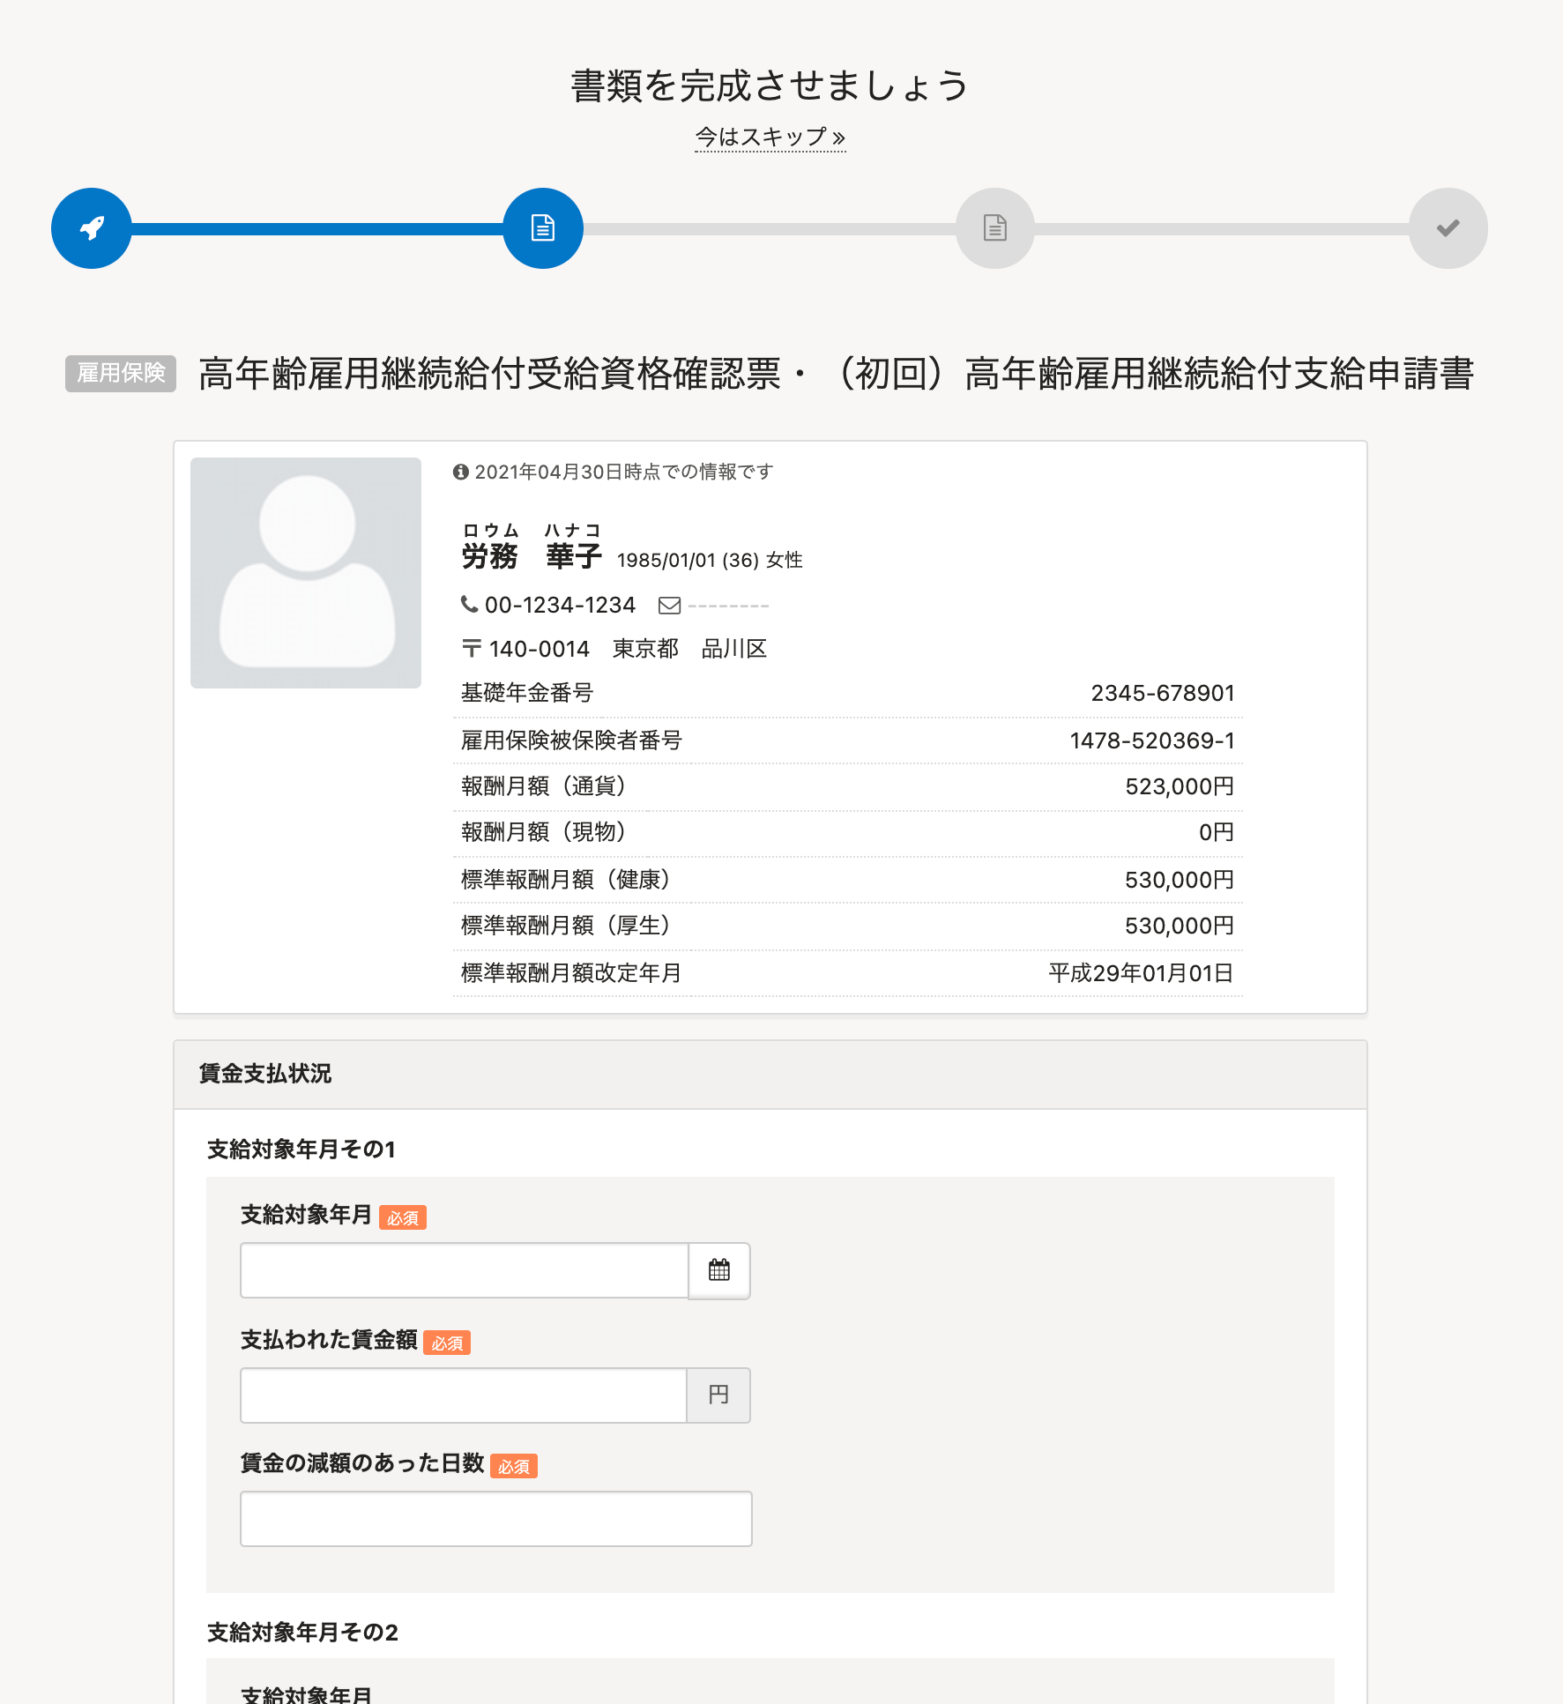The width and height of the screenshot is (1563, 1704).
Task: Click the 標準報酬月額（健康） row value
Action: [x=1180, y=880]
